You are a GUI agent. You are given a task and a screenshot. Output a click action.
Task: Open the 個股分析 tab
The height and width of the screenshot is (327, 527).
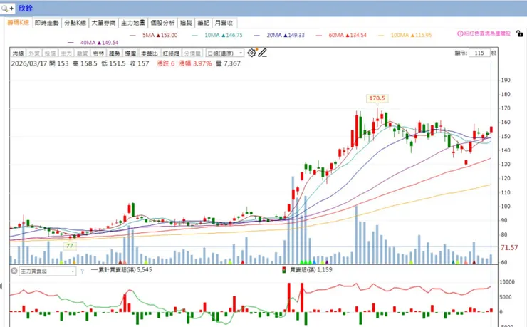click(162, 23)
